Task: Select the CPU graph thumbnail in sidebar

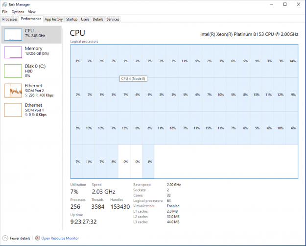Action: (x=13, y=35)
